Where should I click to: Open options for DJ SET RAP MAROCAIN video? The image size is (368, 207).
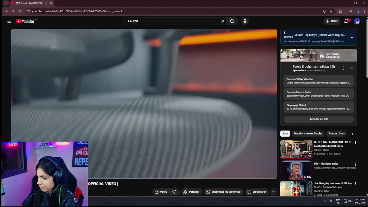355,143
